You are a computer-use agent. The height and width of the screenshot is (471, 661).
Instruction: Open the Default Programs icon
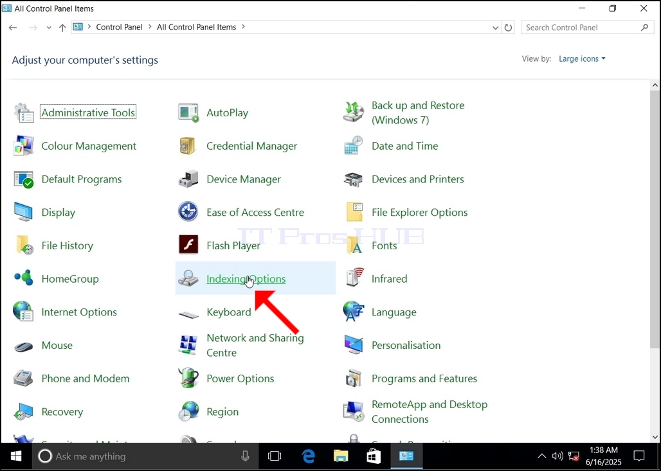[x=24, y=179]
